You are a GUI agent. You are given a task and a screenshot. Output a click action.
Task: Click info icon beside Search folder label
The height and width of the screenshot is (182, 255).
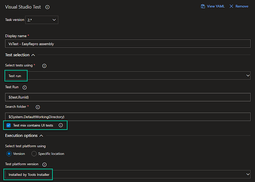click(39, 107)
